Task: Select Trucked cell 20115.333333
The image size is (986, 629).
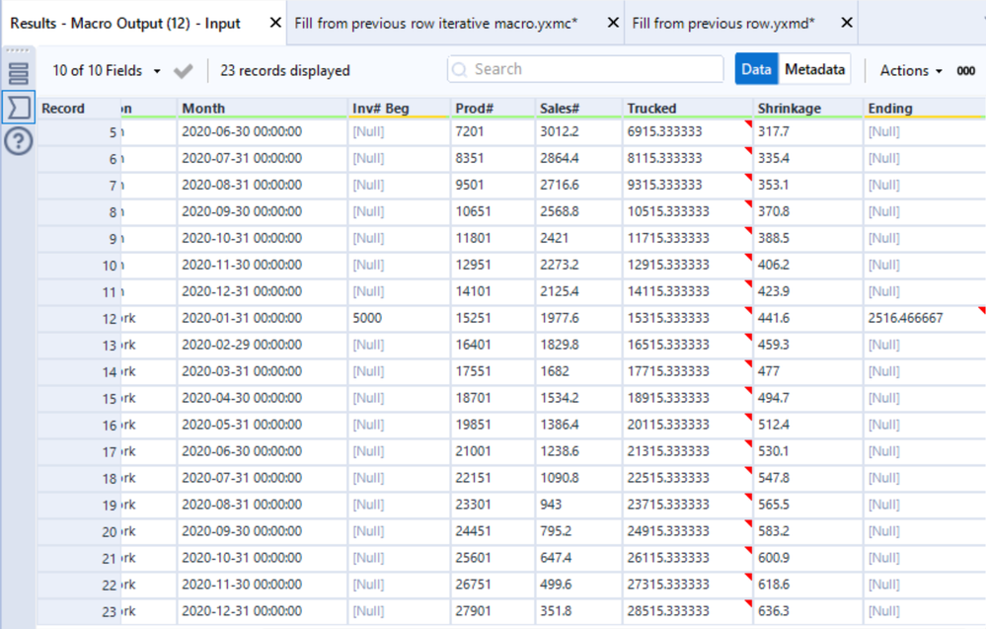Action: click(687, 425)
